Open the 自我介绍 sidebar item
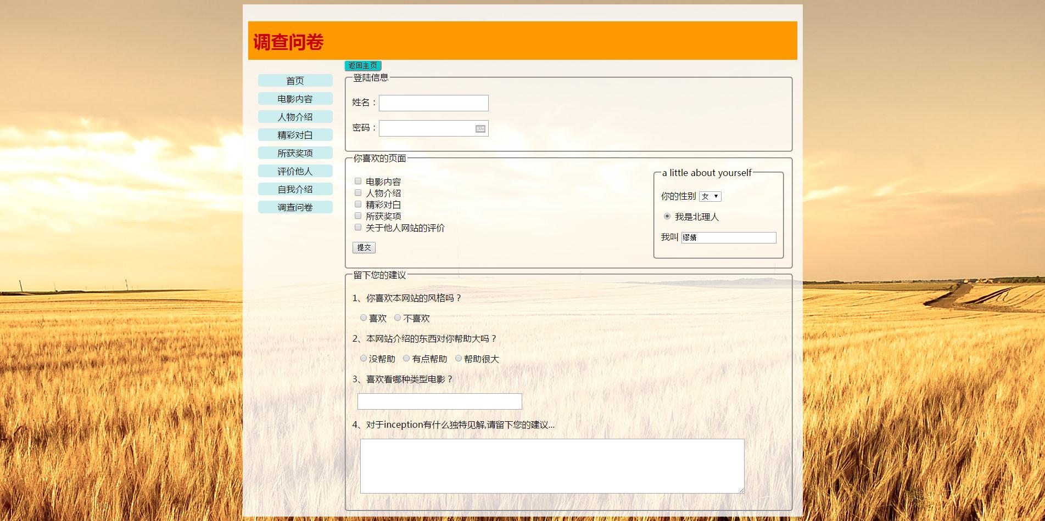Screen dimensions: 1045x521 tap(295, 189)
